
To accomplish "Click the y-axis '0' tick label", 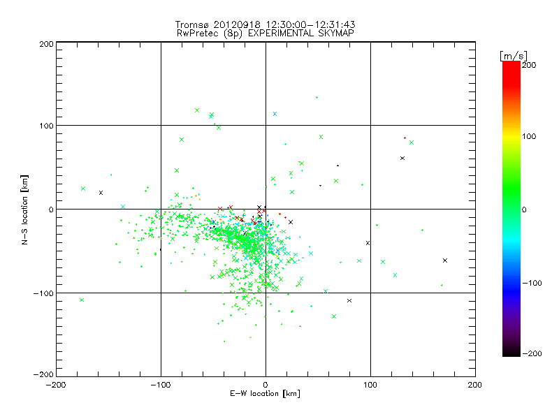I will (51, 209).
